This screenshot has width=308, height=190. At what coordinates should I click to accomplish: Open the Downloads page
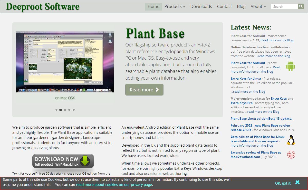point(201,6)
